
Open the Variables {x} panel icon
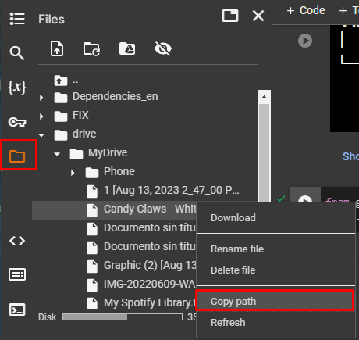[17, 87]
